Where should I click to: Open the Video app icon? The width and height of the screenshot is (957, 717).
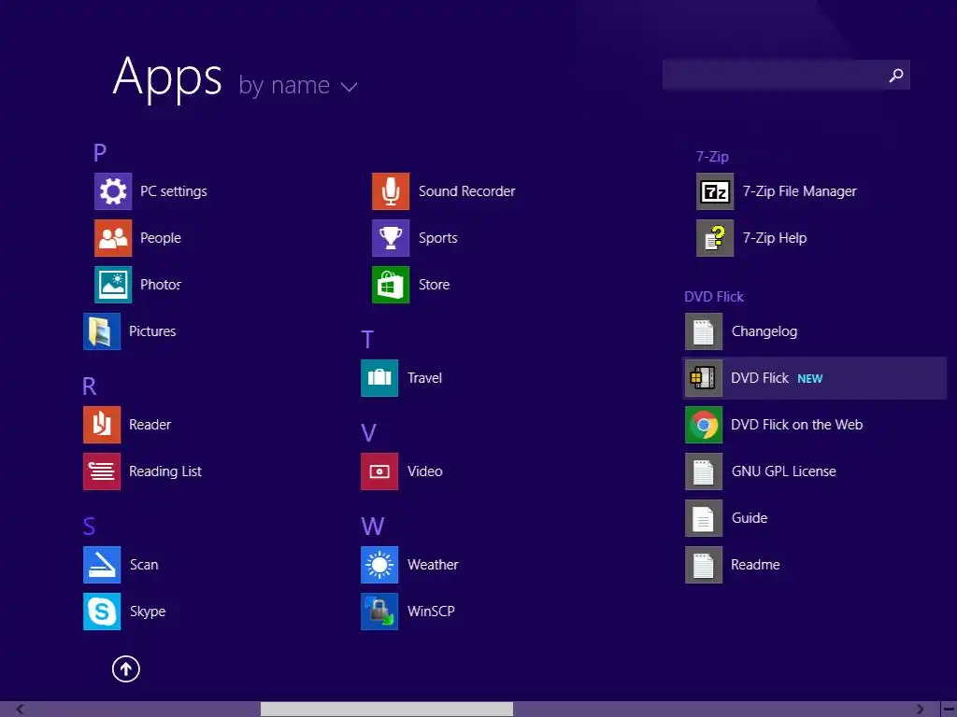pyautogui.click(x=379, y=471)
